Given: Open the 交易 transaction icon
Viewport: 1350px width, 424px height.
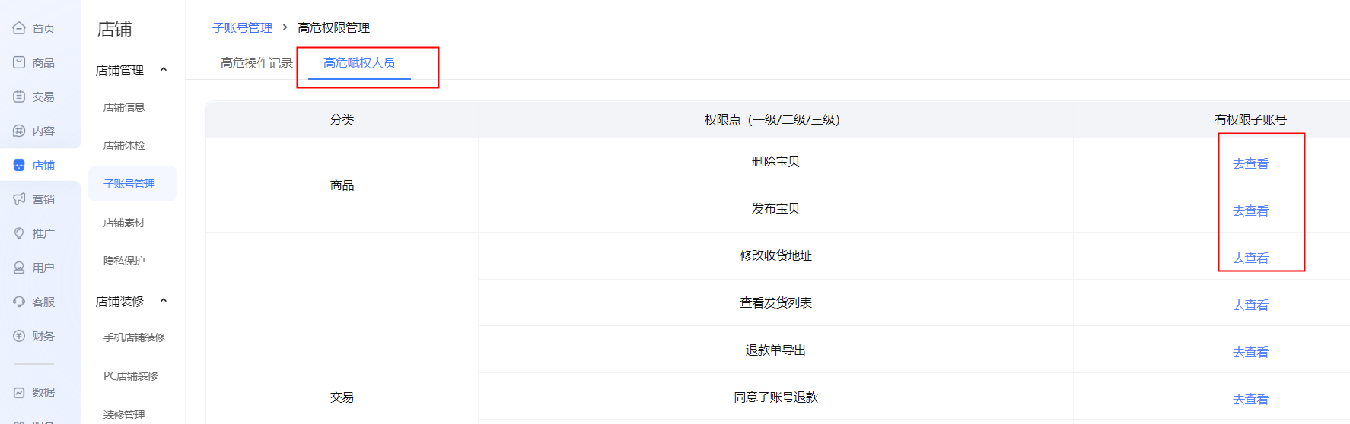Looking at the screenshot, I should 19,97.
